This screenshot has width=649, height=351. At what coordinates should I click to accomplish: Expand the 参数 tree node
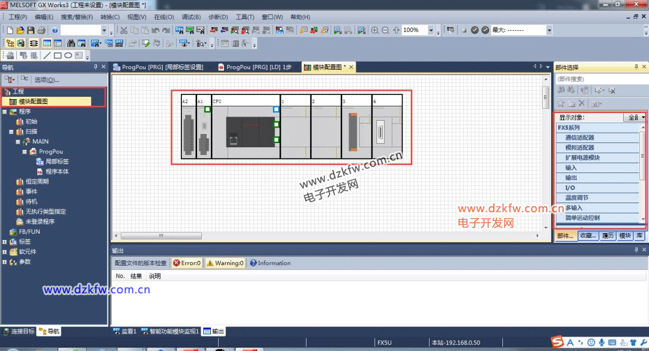click(5, 262)
